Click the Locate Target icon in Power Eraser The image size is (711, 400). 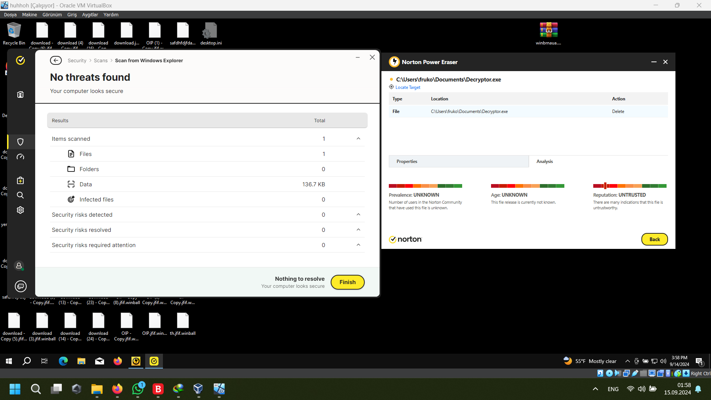[x=391, y=87]
